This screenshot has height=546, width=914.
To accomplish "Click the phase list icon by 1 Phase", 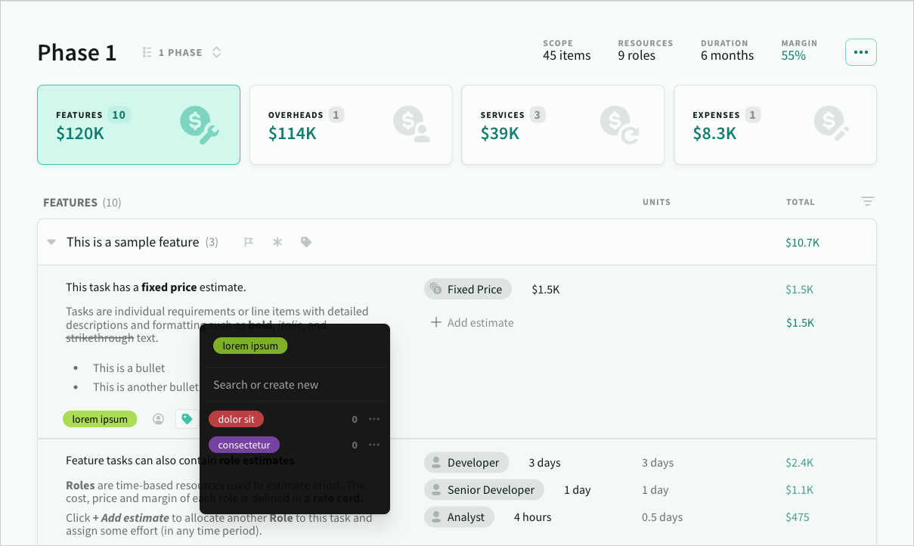I will click(147, 52).
